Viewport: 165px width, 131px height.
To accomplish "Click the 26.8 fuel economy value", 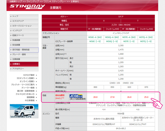I will coord(129,97).
